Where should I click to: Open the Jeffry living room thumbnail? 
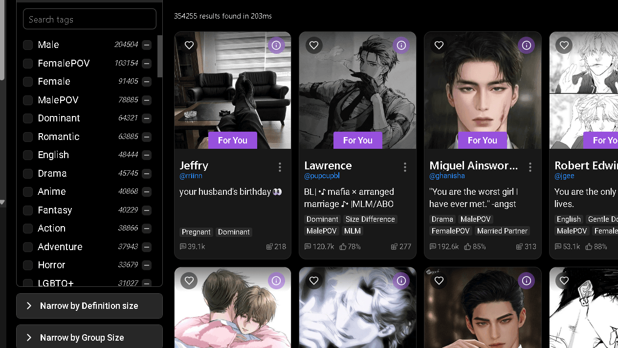(233, 91)
